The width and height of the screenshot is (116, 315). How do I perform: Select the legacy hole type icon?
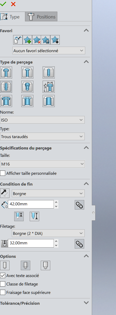[x=49, y=86]
